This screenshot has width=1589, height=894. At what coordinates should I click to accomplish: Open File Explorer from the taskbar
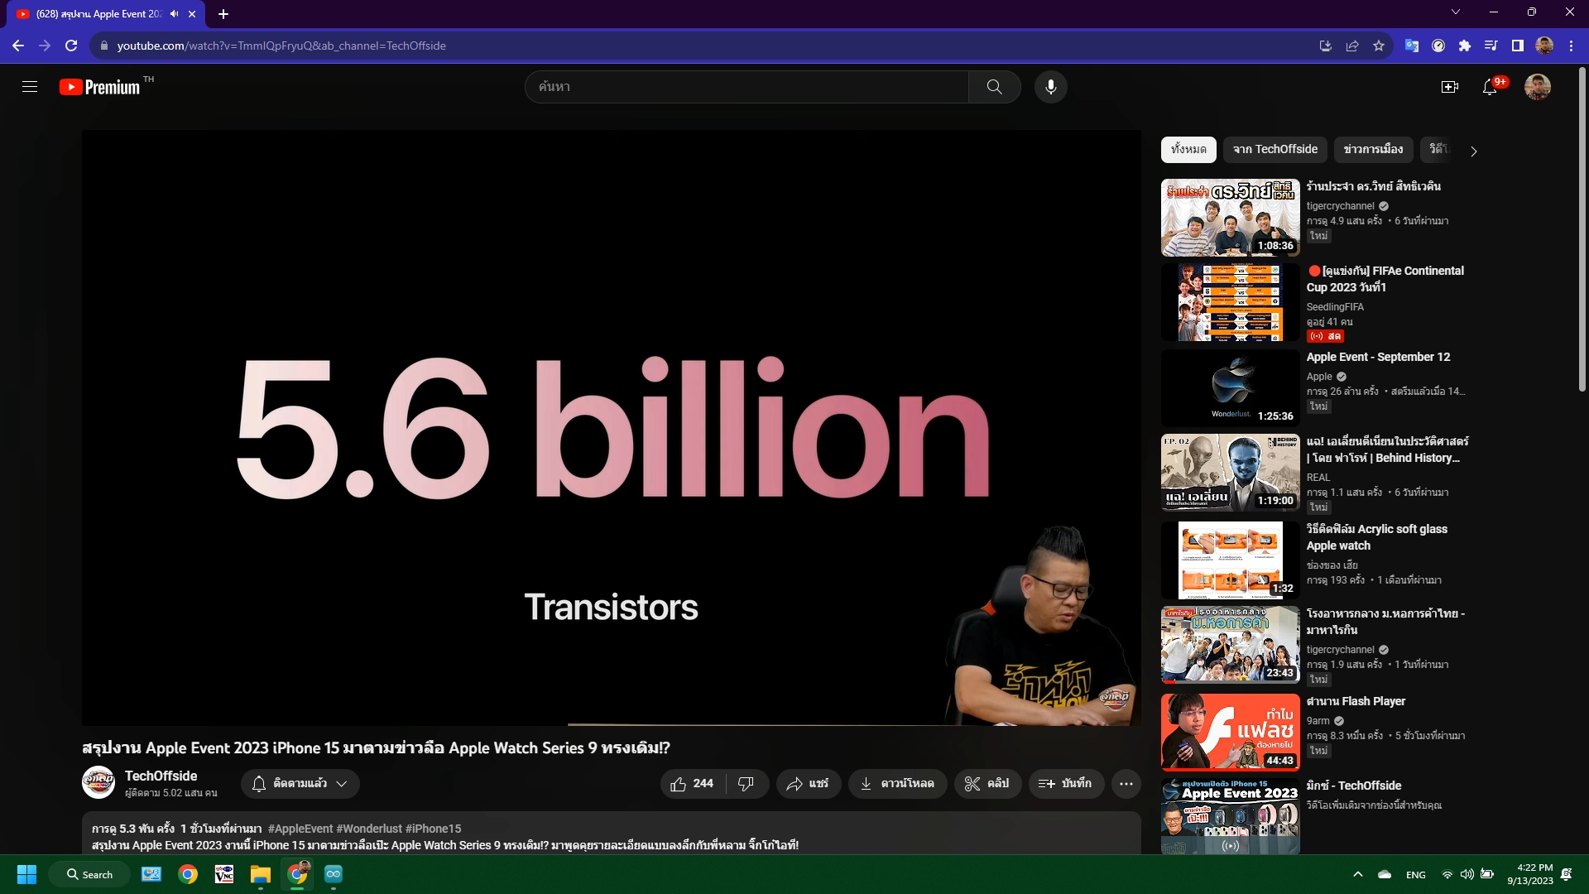pos(261,874)
